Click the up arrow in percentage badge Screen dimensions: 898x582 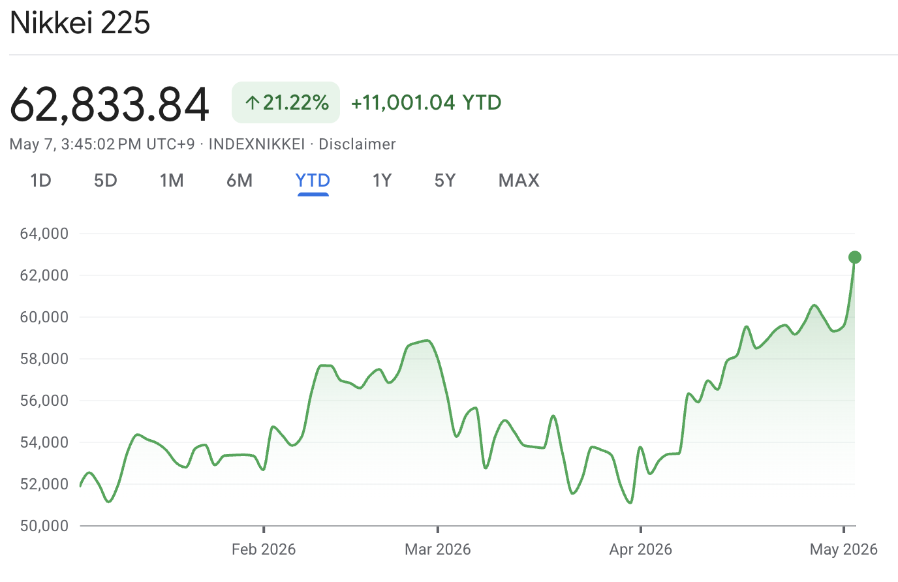(253, 102)
